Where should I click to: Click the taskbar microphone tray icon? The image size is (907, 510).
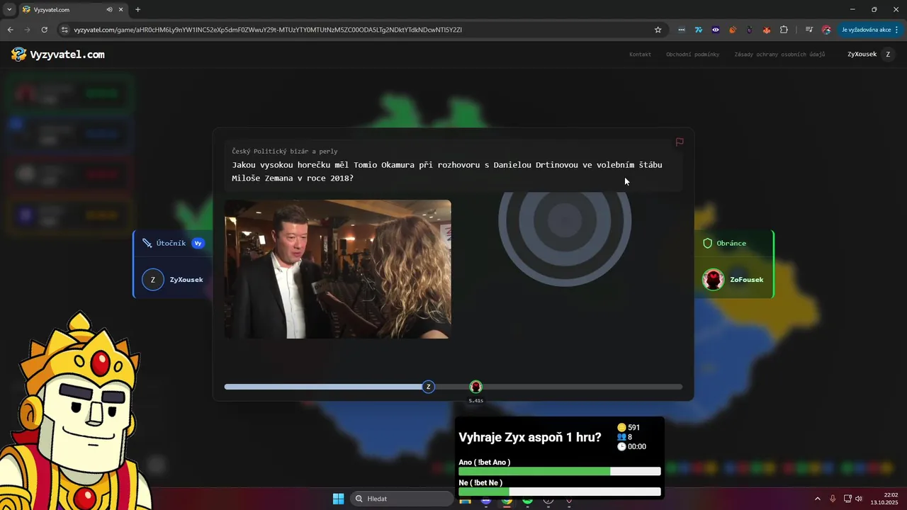833,499
